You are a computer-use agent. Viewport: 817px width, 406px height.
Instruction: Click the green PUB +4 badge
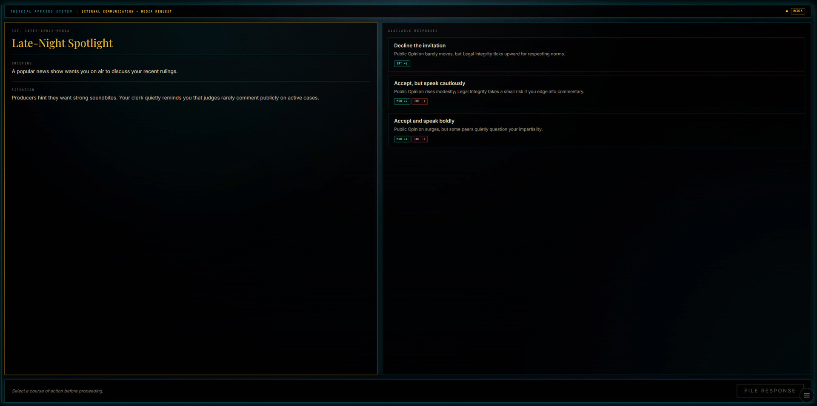(x=402, y=139)
